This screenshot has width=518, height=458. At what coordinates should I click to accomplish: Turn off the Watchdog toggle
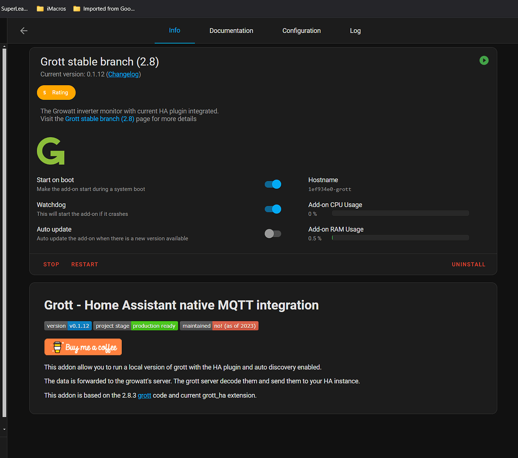(x=273, y=209)
